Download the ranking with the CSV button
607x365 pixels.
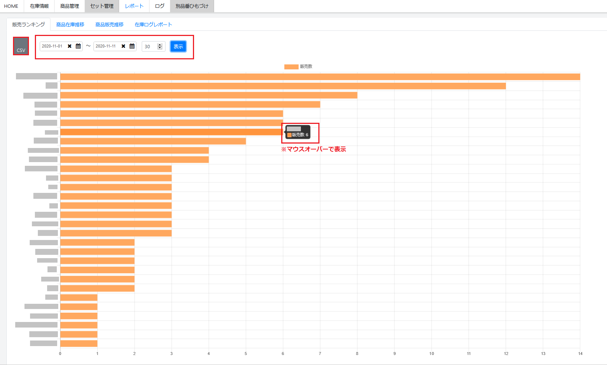pos(21,46)
